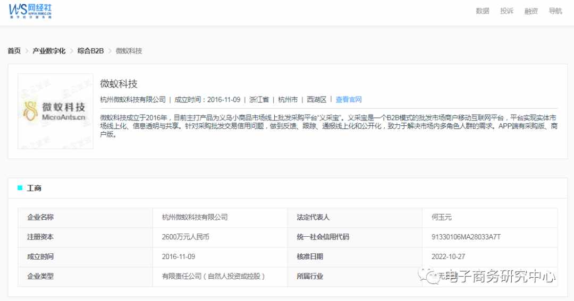Open the 数据 navigation menu

point(482,11)
